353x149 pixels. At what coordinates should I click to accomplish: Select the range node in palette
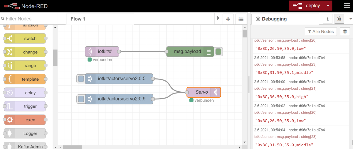[x=25, y=65]
